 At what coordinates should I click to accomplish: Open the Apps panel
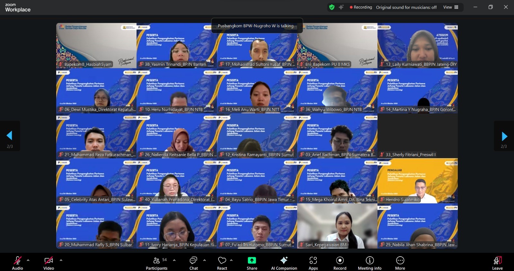(313, 263)
